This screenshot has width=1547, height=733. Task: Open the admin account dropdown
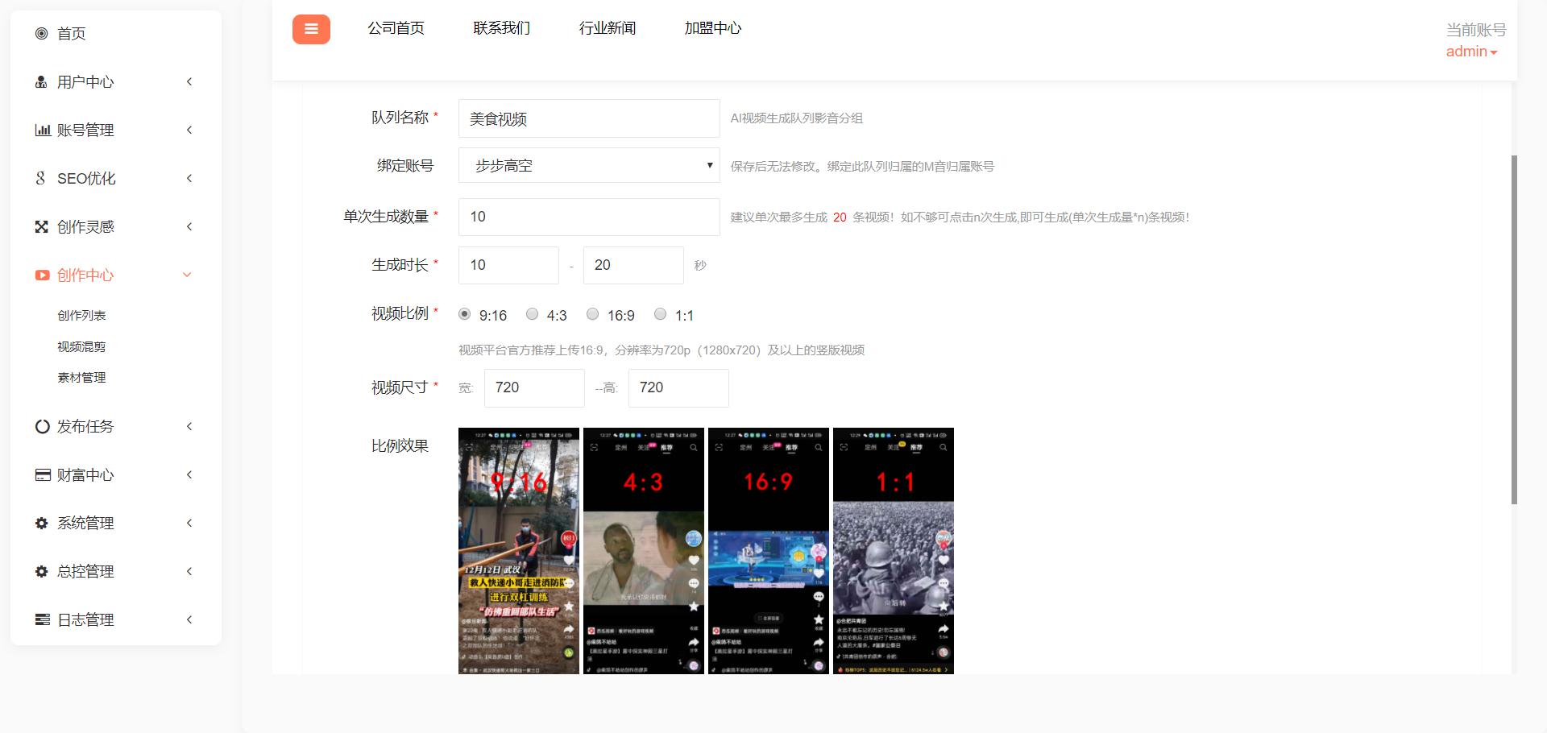[1470, 52]
